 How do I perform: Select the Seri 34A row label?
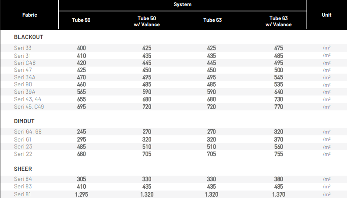point(25,77)
